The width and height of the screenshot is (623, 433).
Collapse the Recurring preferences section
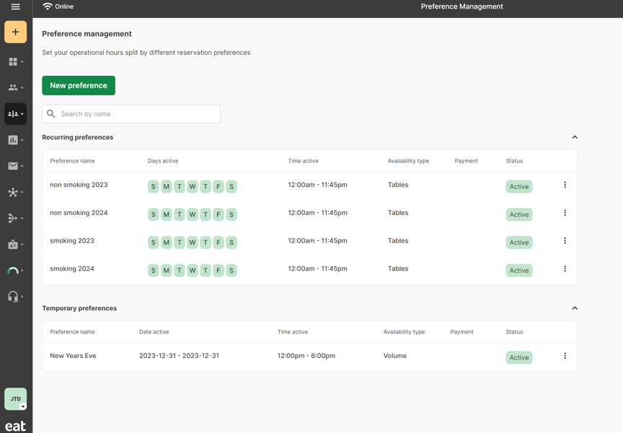[575, 137]
